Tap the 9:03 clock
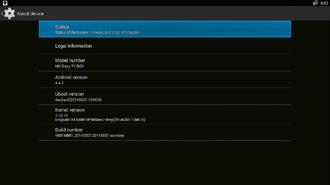The width and height of the screenshot is (330, 185). coord(324,3)
